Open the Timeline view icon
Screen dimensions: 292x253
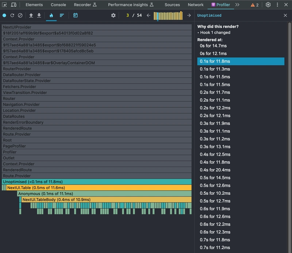pos(75,16)
